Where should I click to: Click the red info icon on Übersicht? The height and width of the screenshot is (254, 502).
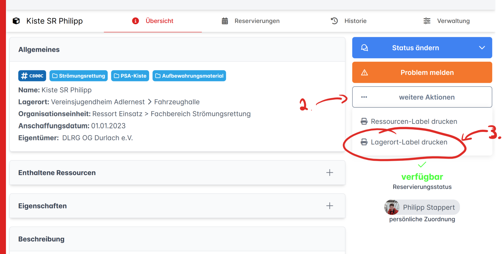coord(135,21)
